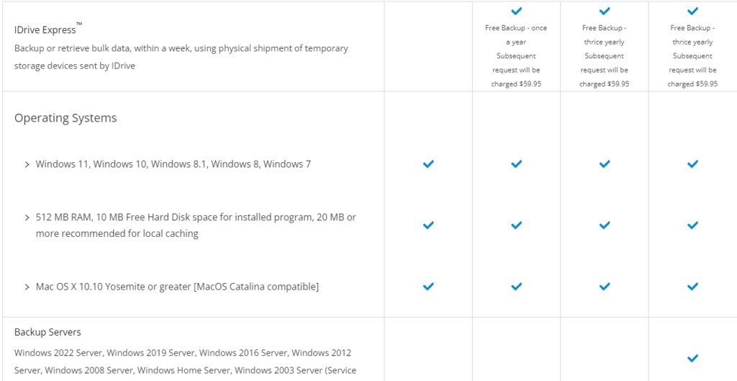Click the 'Windows 2022 Server, Windows 2019 Server' list
Viewport: 737px width, 381px height.
(x=185, y=362)
